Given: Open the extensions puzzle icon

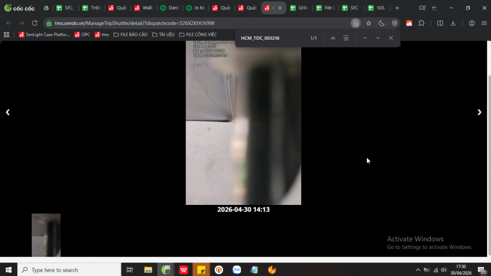Looking at the screenshot, I should [421, 23].
